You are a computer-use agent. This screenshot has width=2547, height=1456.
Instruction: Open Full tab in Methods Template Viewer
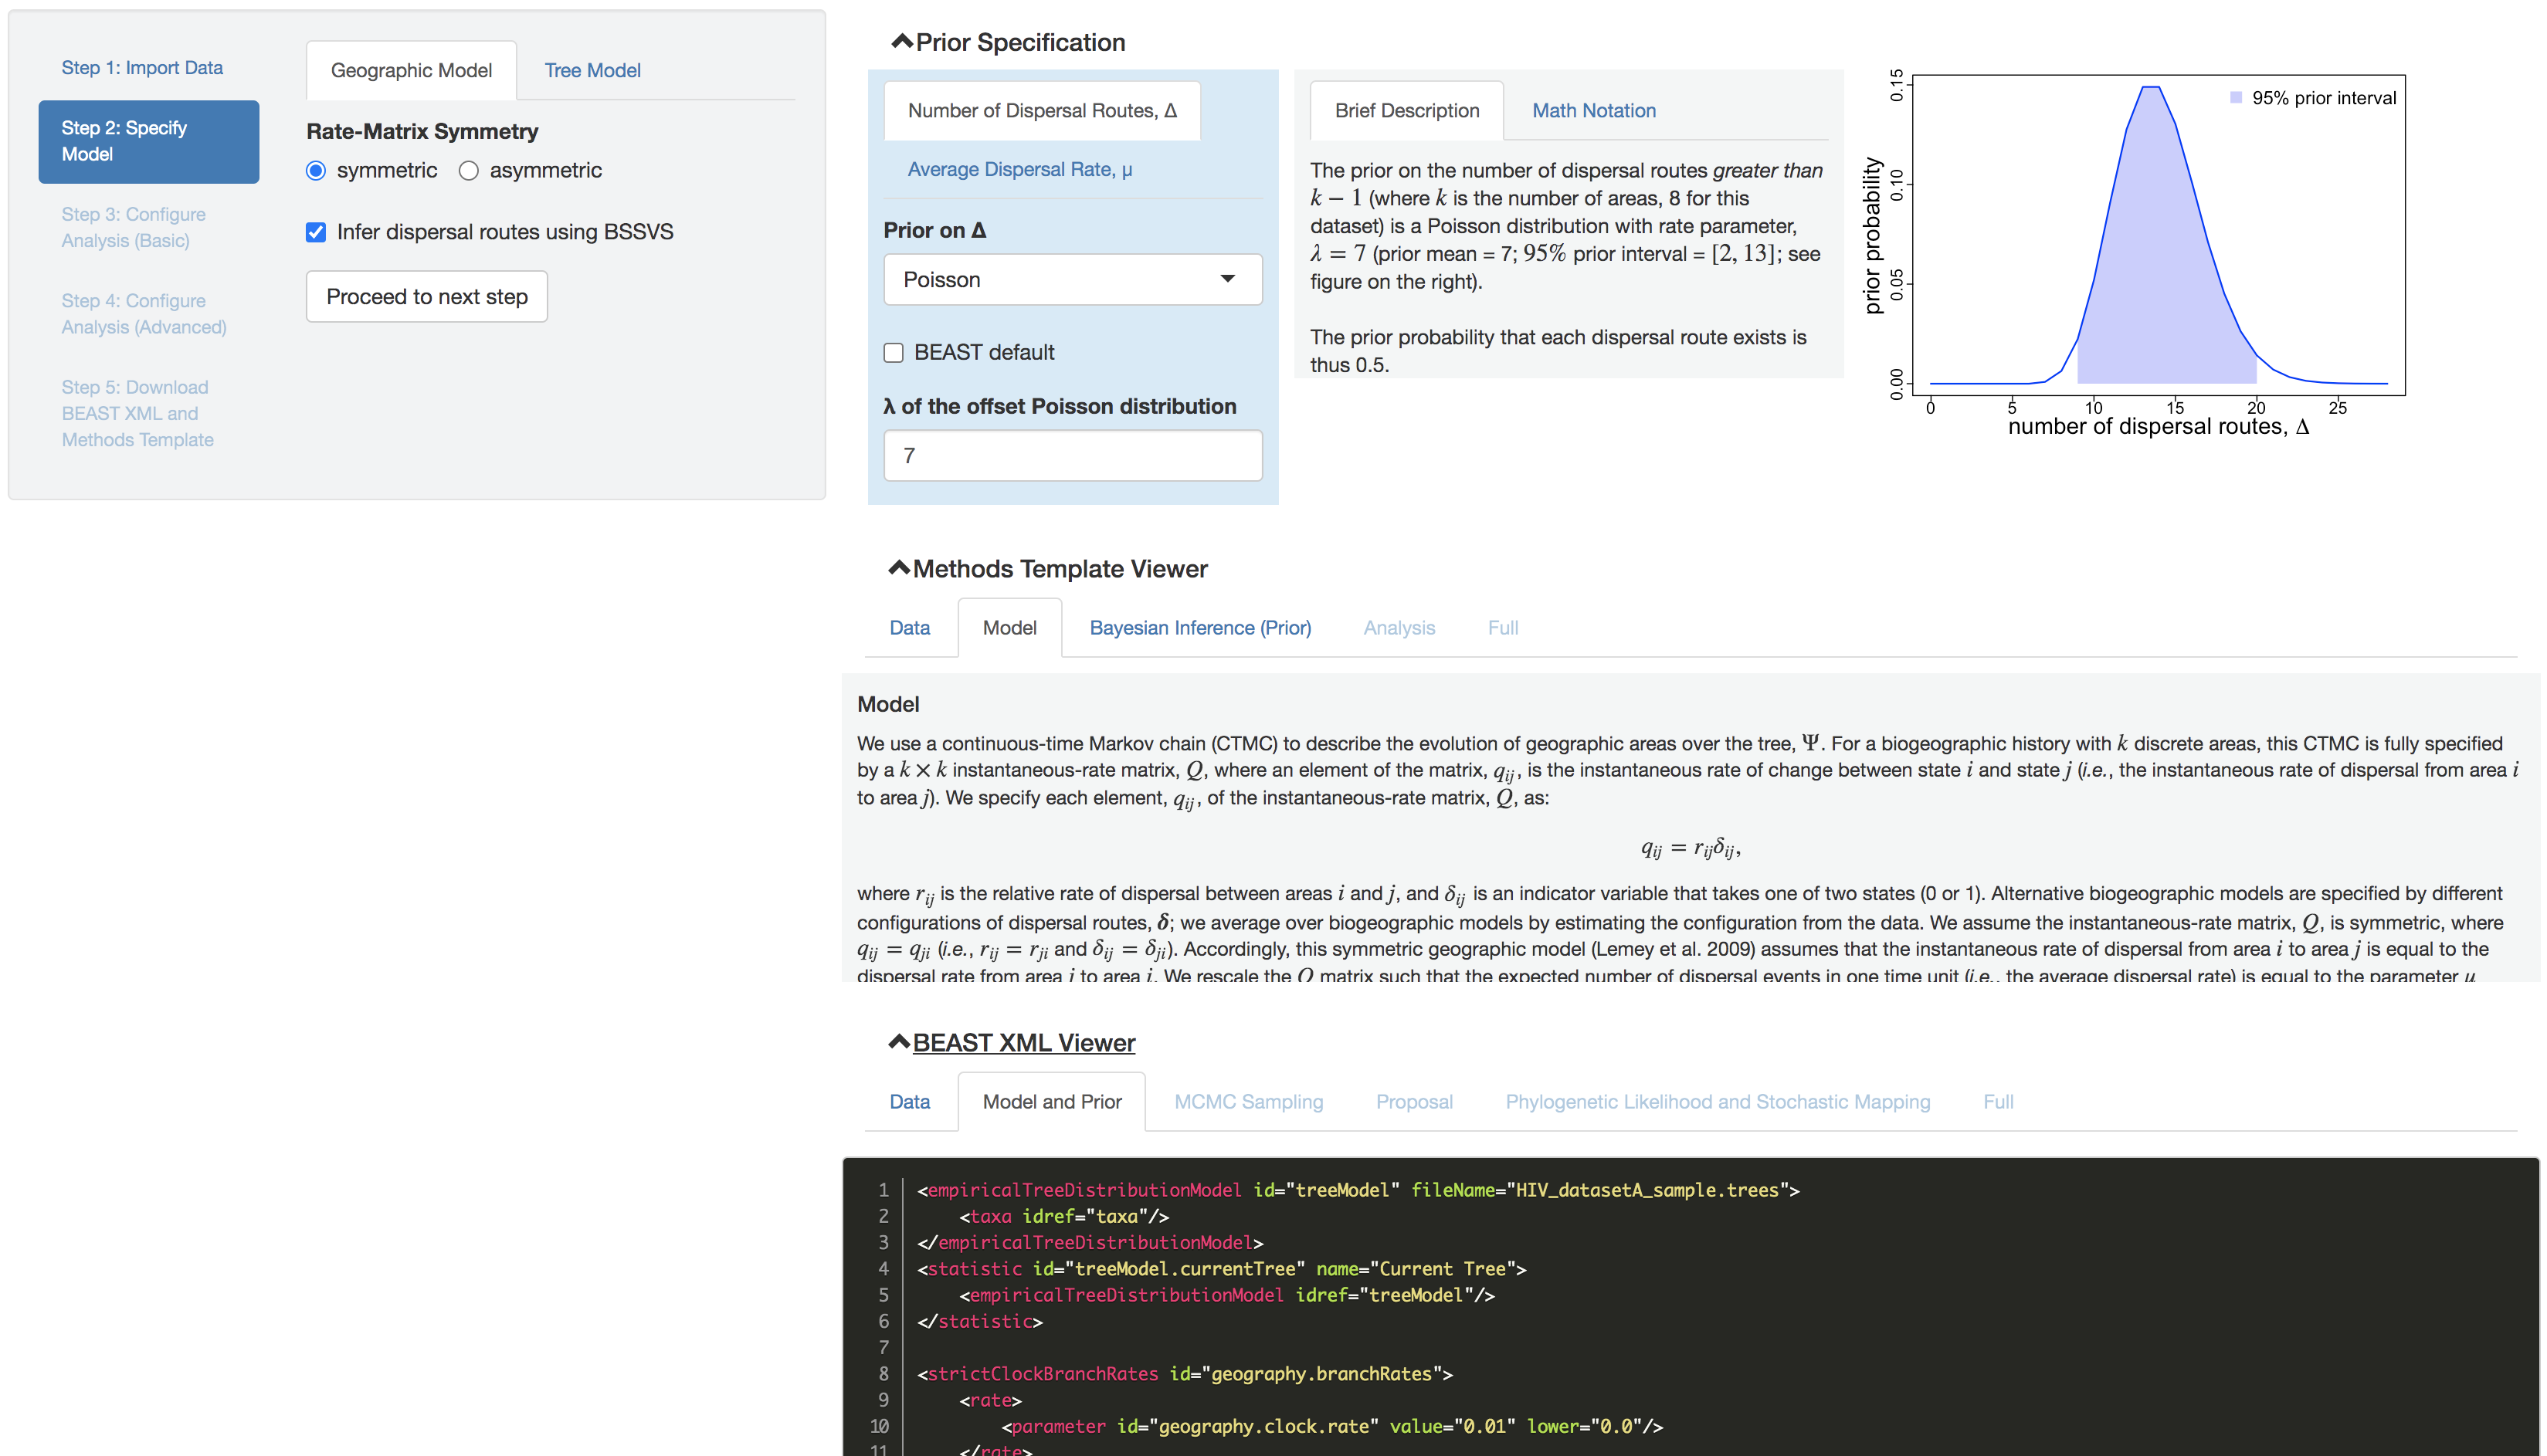tap(1503, 628)
